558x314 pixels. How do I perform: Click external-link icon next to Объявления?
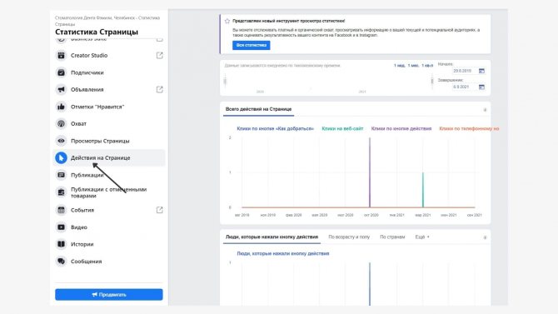[x=159, y=90]
